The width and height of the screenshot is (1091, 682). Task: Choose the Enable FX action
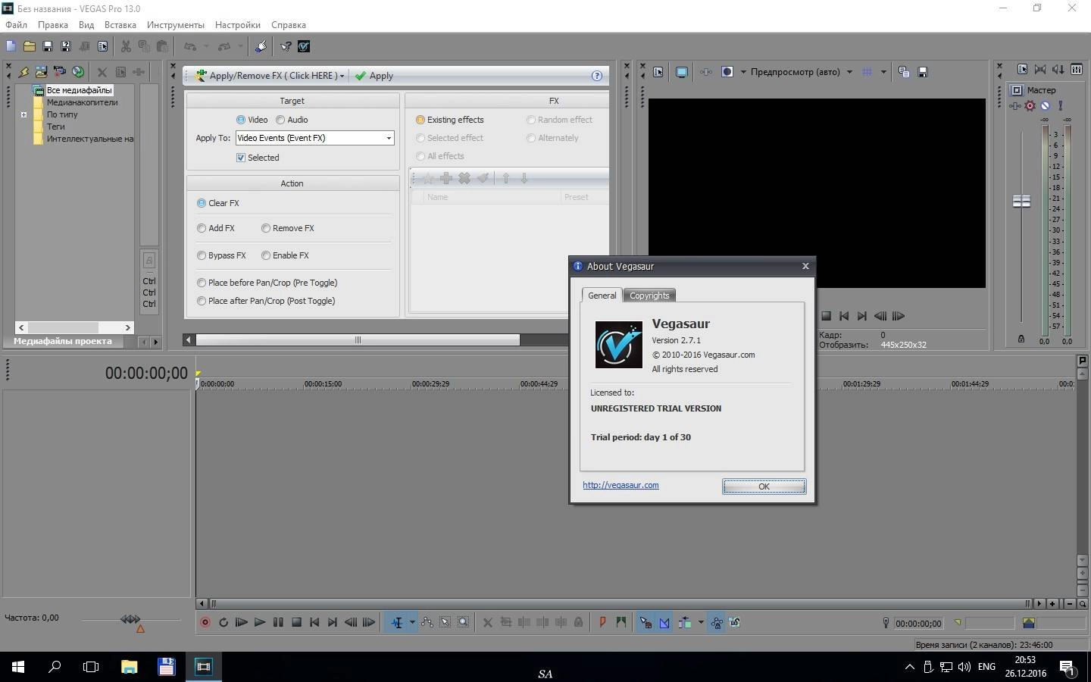tap(285, 255)
